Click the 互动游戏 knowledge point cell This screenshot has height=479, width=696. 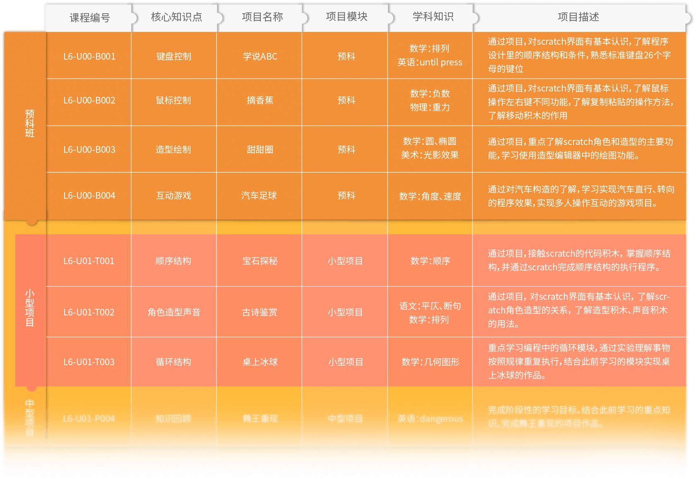pos(173,195)
